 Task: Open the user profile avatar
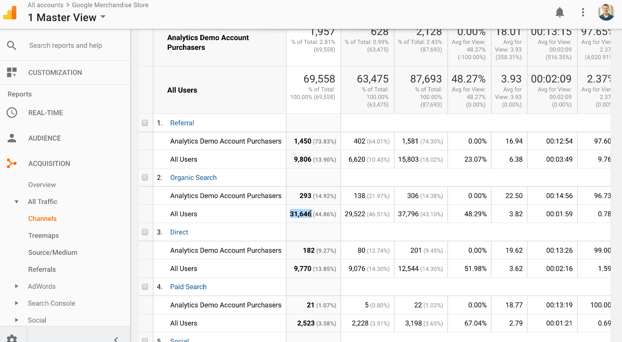tap(606, 12)
